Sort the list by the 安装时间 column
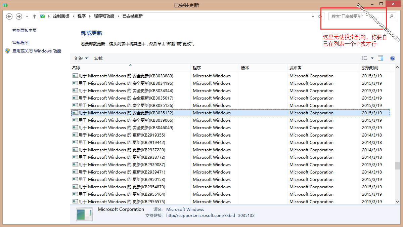403x227 pixels. click(x=375, y=68)
